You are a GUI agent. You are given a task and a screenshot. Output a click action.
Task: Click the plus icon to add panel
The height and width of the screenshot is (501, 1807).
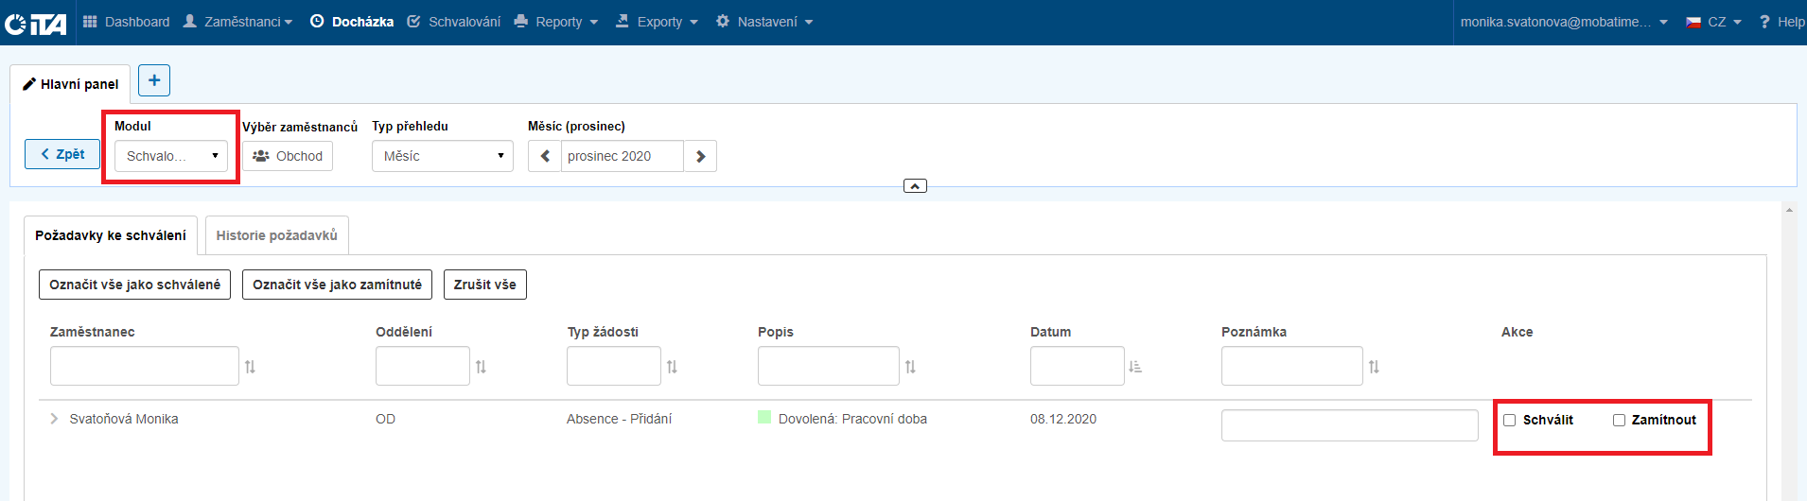coord(154,80)
